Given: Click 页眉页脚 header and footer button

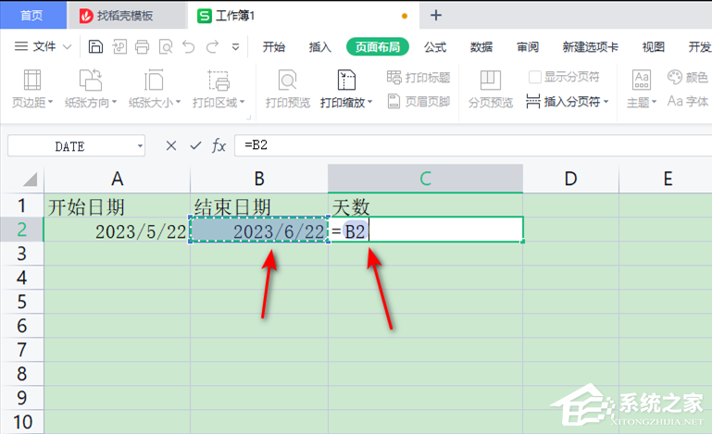Looking at the screenshot, I should (x=418, y=101).
